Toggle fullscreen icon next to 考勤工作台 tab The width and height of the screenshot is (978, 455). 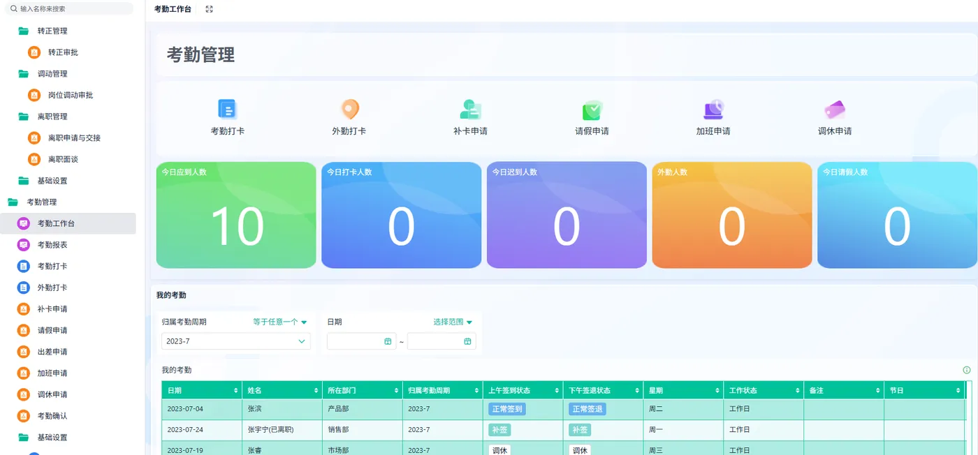[x=210, y=9]
